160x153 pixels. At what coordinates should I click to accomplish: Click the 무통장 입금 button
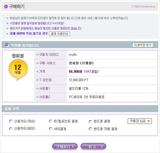140,121
